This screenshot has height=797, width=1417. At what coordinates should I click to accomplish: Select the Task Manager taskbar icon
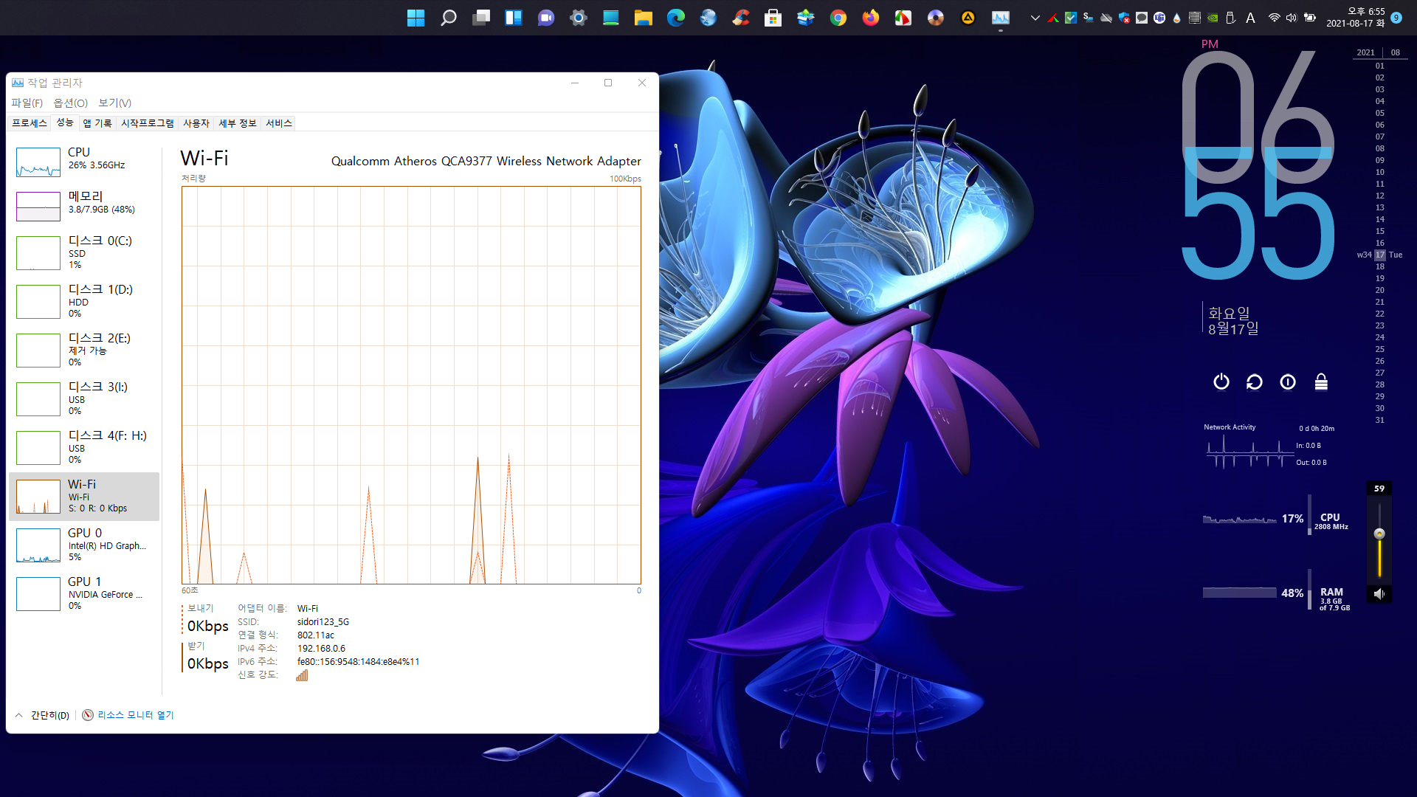tap(1000, 18)
